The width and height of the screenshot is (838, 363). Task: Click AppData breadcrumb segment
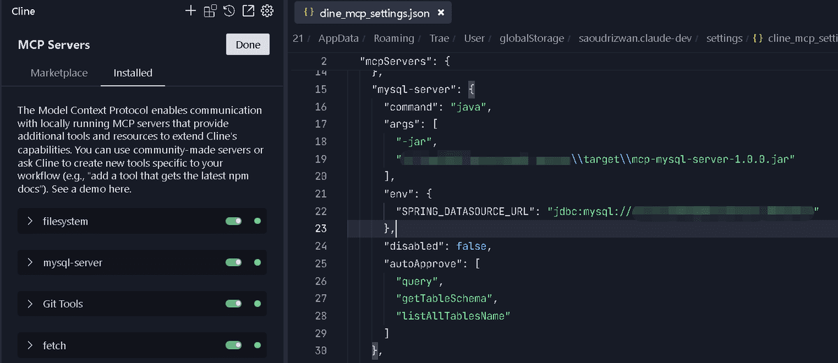(339, 38)
